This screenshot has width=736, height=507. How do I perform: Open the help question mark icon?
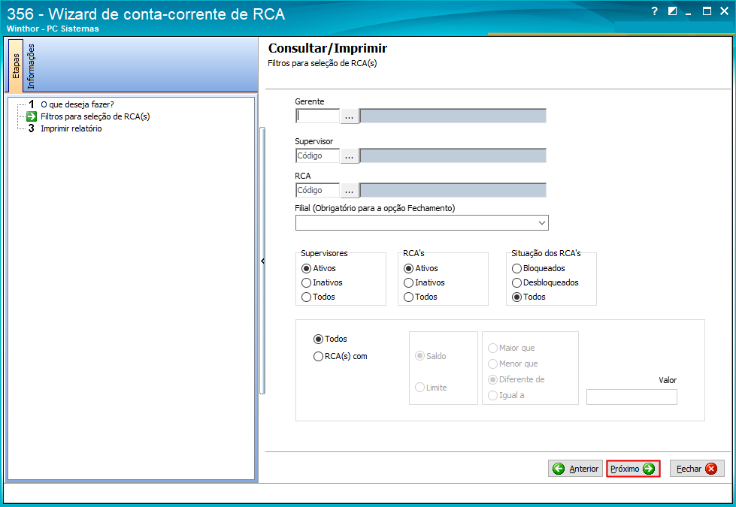[654, 11]
